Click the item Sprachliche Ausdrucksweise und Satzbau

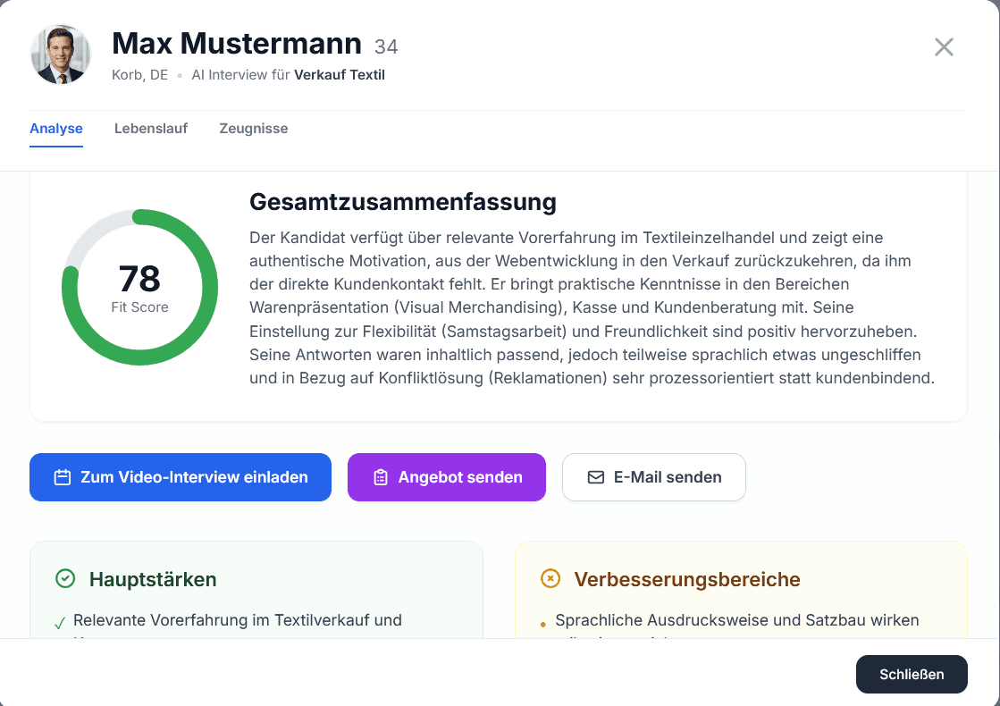click(736, 620)
